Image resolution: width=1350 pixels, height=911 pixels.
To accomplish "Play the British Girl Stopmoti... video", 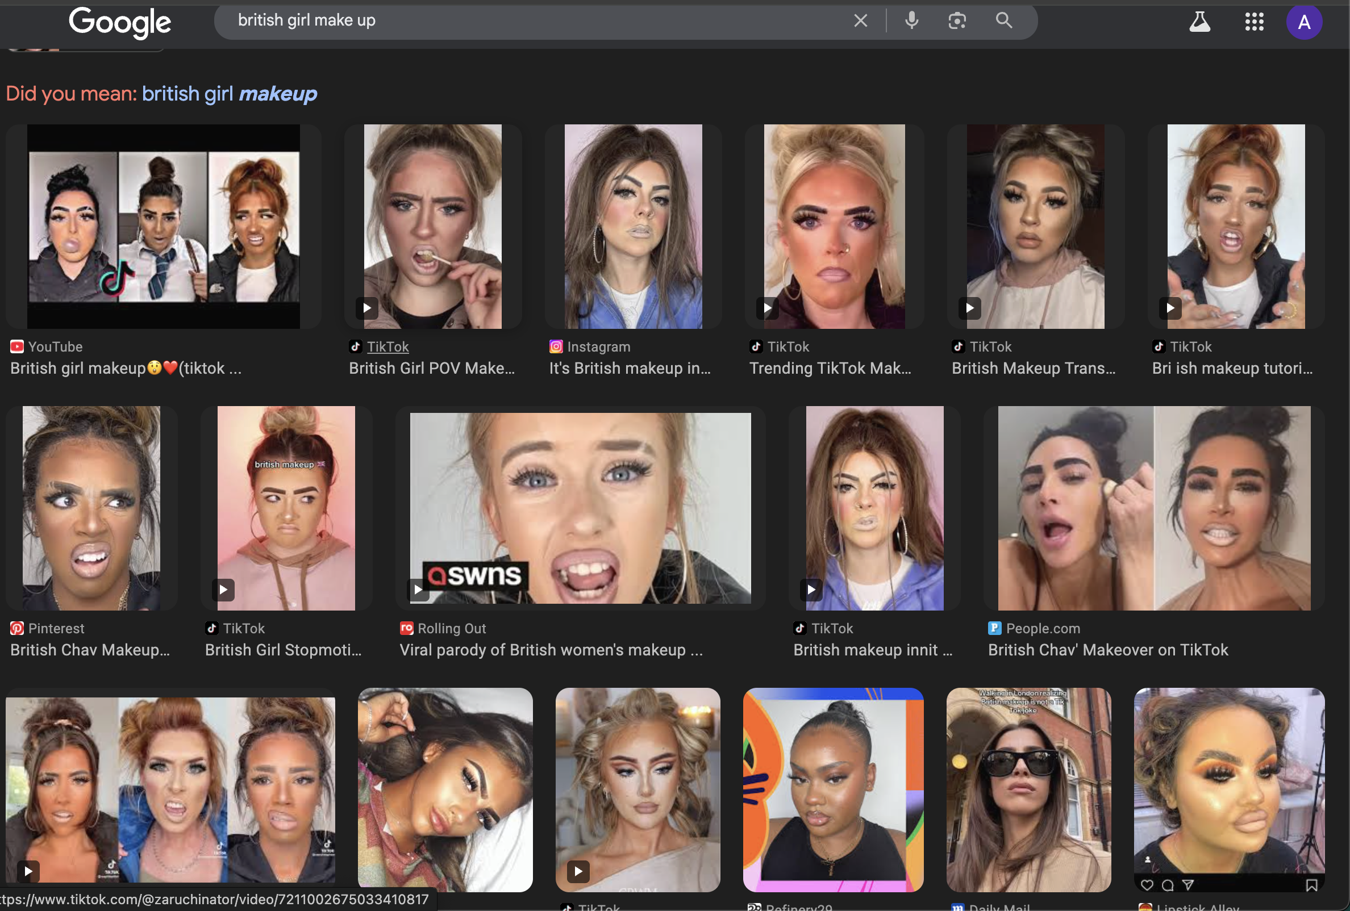I will point(286,508).
